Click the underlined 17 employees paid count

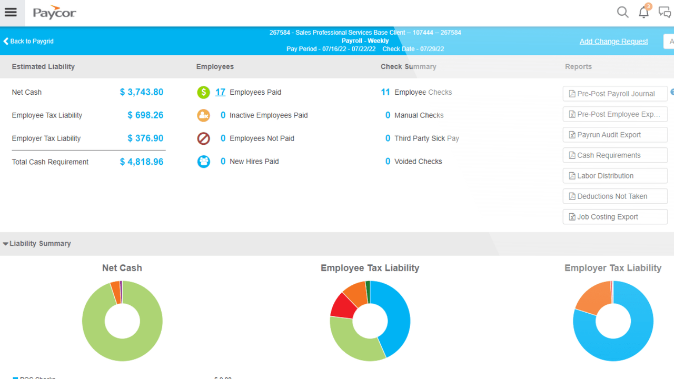pyautogui.click(x=221, y=92)
